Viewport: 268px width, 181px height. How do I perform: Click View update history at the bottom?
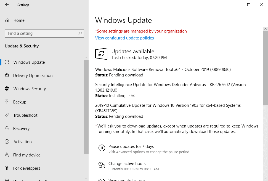(x=126, y=179)
